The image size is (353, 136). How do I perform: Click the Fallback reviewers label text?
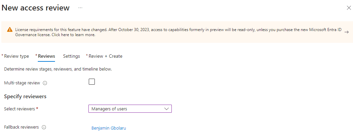[x=21, y=127]
